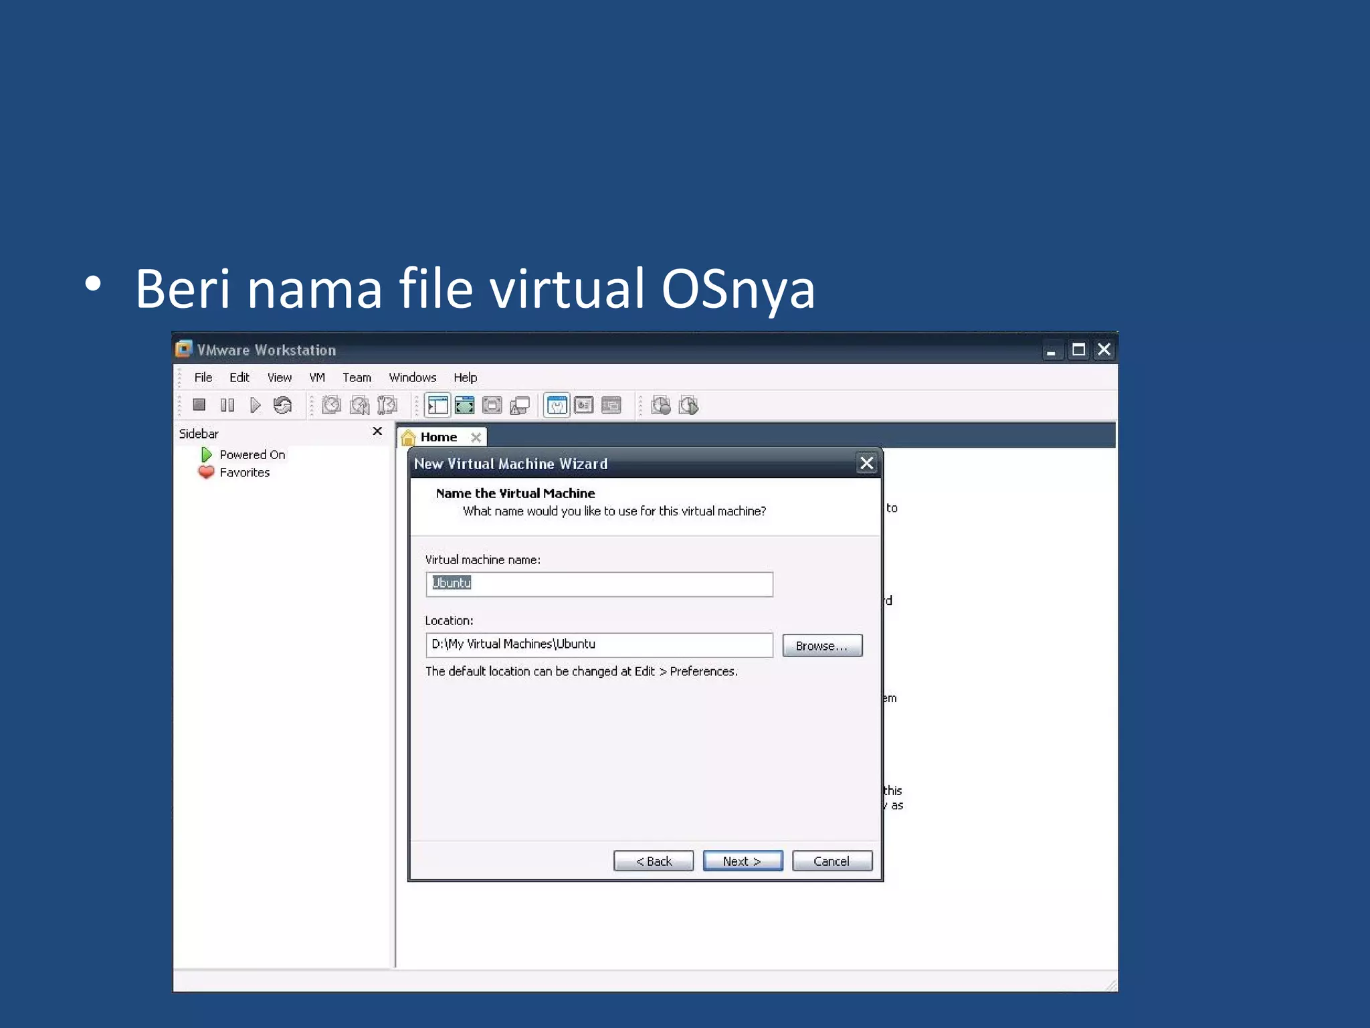Click the Record pie-chart toolbar icon

661,405
